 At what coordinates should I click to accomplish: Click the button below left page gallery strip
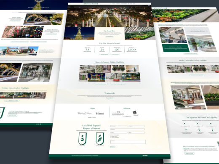click(12, 101)
